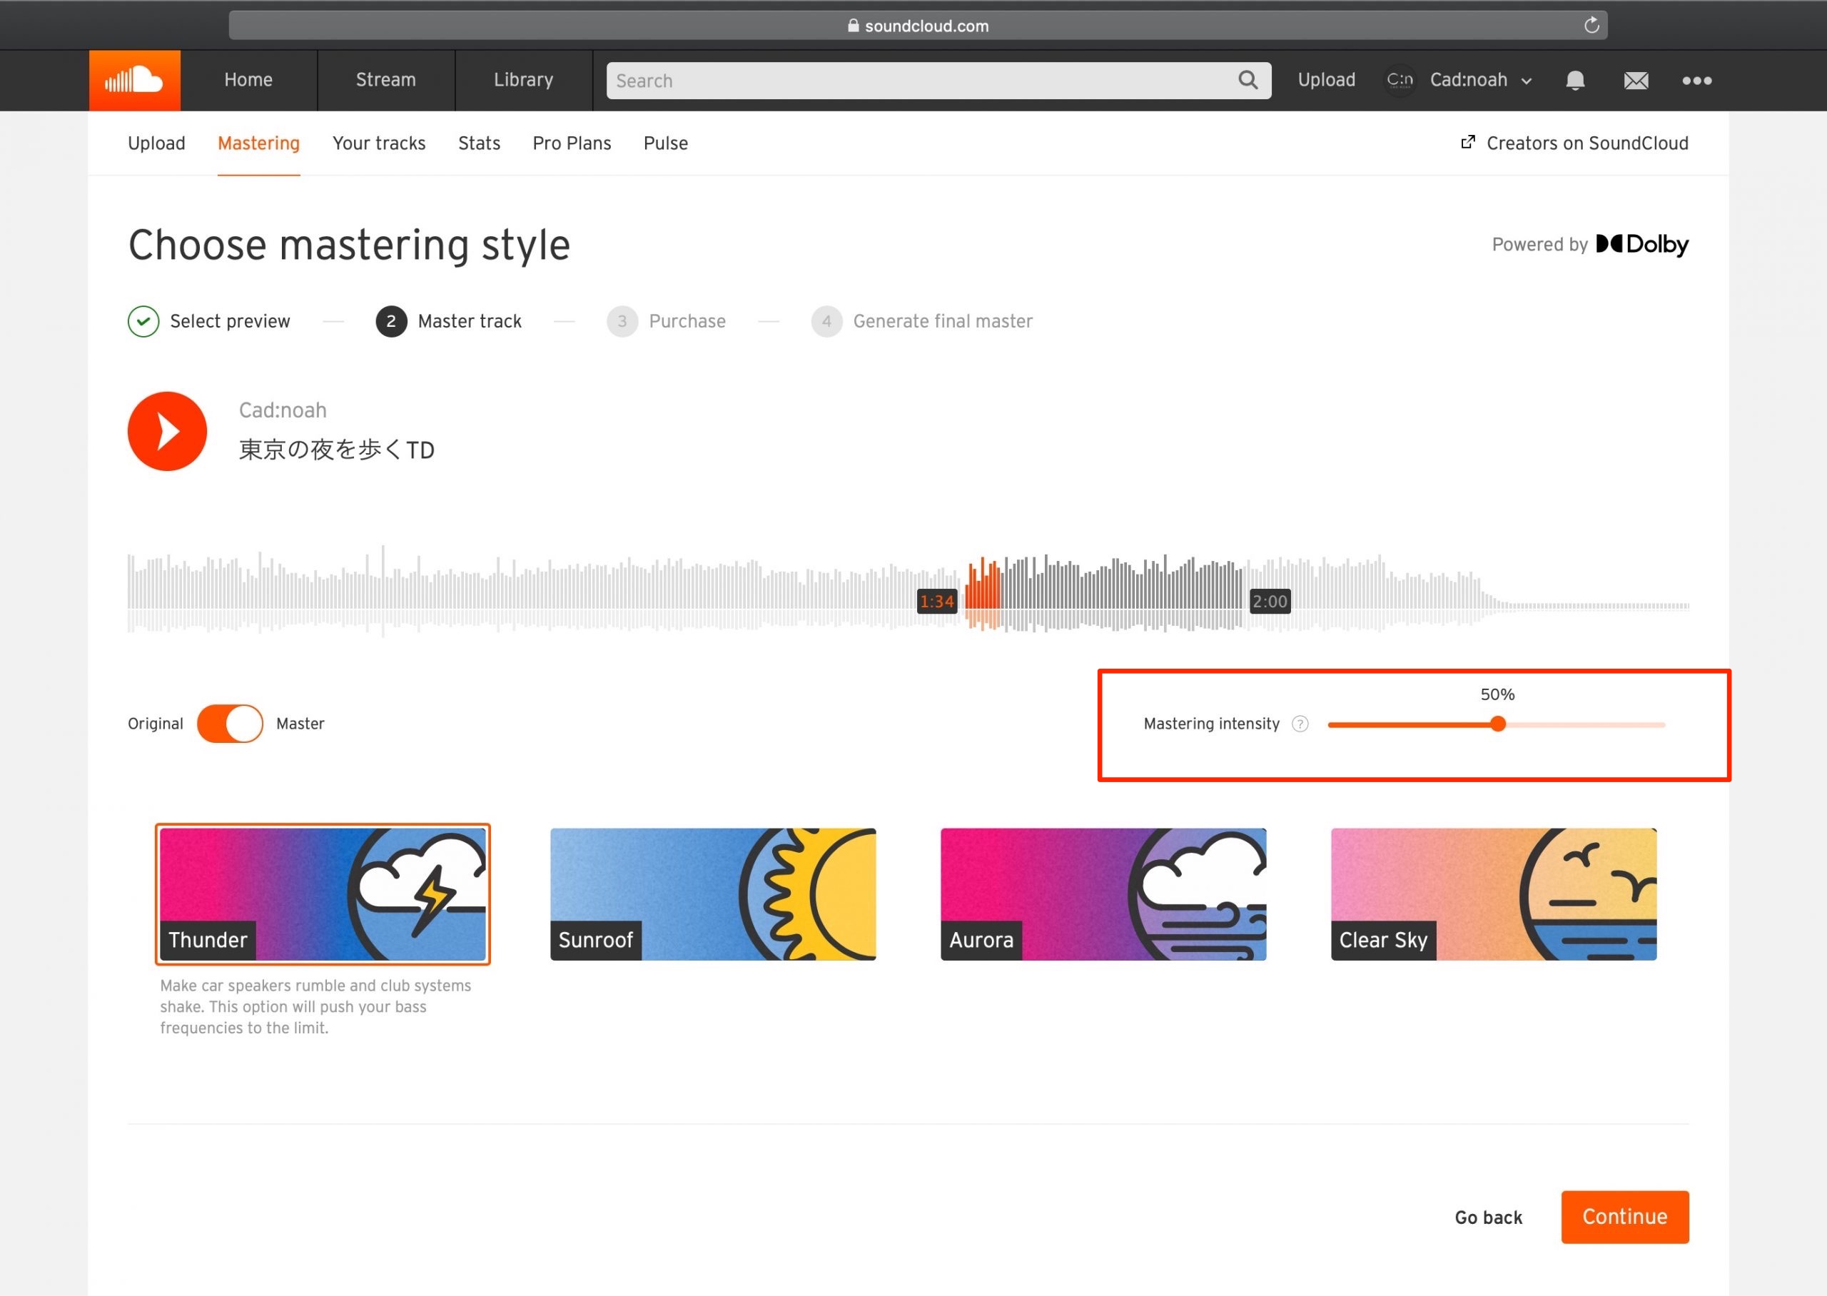Click the waveform selected 1:34–2:00 region
The width and height of the screenshot is (1827, 1296).
1103,594
